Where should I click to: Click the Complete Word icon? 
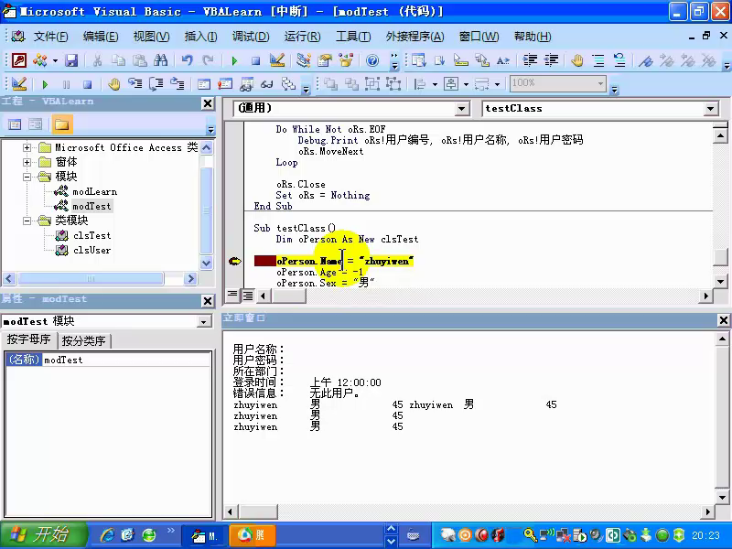point(502,60)
